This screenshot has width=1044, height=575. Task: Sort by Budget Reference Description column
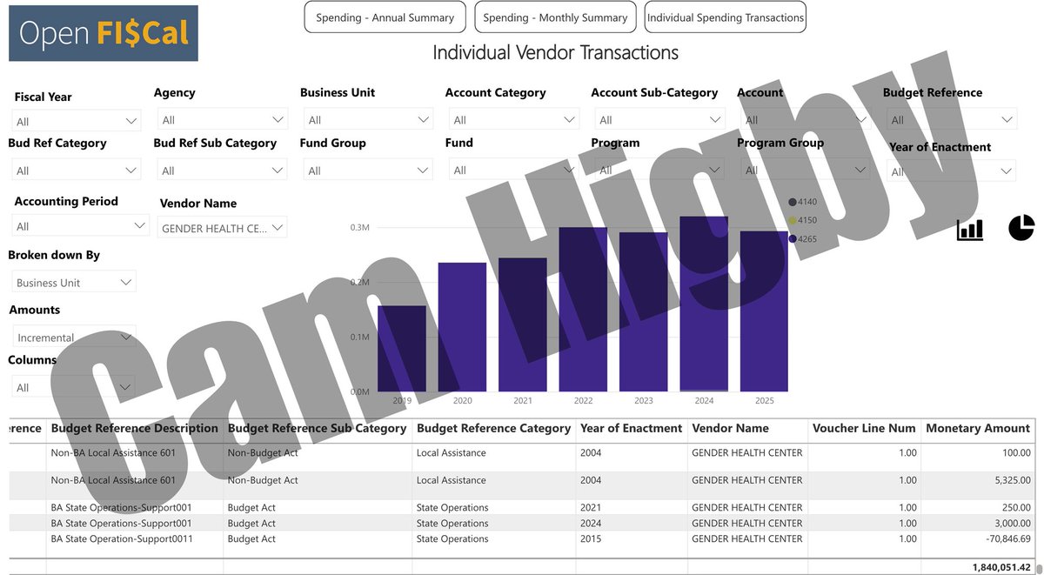[x=135, y=428]
